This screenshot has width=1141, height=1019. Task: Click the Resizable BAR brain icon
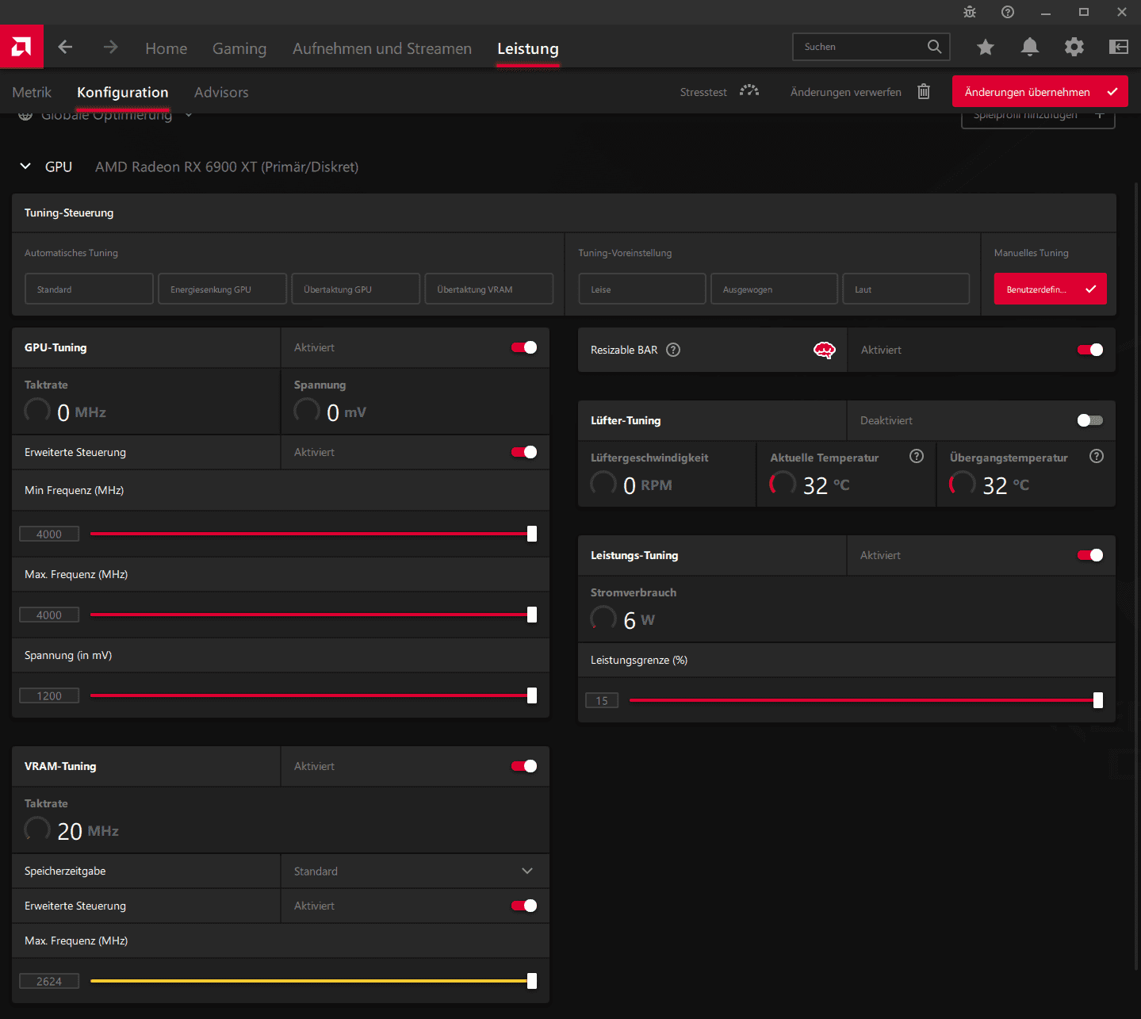point(825,350)
